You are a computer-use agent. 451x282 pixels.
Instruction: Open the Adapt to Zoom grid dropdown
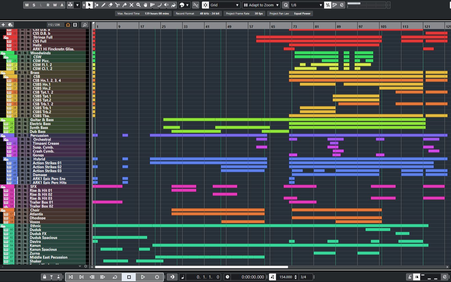point(261,5)
